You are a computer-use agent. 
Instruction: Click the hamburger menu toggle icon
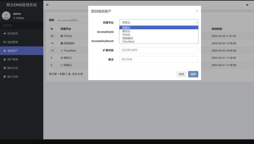tap(47, 5)
